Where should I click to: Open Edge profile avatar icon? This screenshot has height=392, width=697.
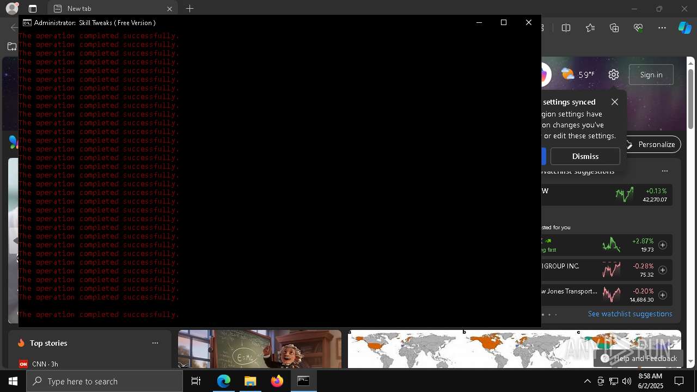click(x=12, y=9)
